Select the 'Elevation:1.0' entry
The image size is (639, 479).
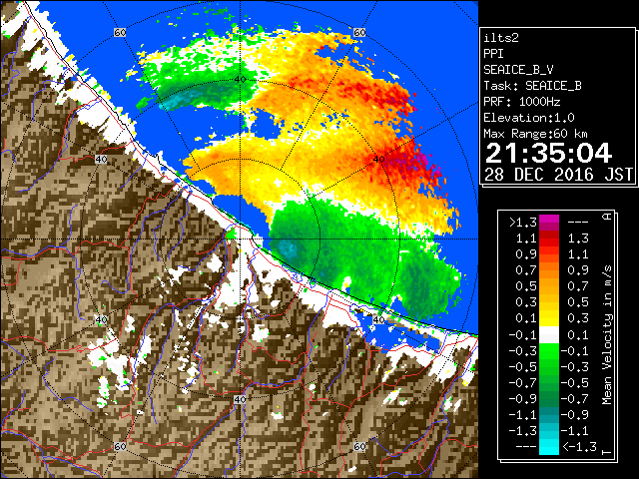(529, 118)
